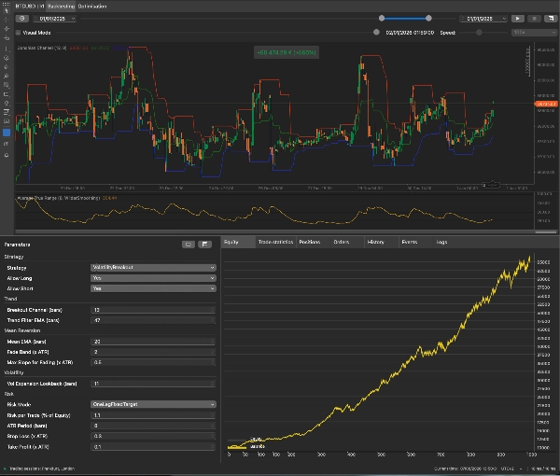Image resolution: width=560 pixels, height=476 pixels.
Task: Edit the Stop Loss x ATR field
Action: [153, 436]
